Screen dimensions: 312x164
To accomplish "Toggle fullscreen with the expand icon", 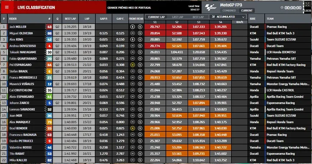I will click(x=307, y=4).
